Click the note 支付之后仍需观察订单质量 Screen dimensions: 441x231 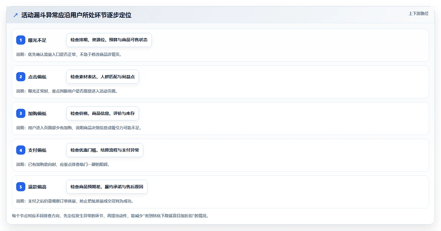[x=53, y=201]
